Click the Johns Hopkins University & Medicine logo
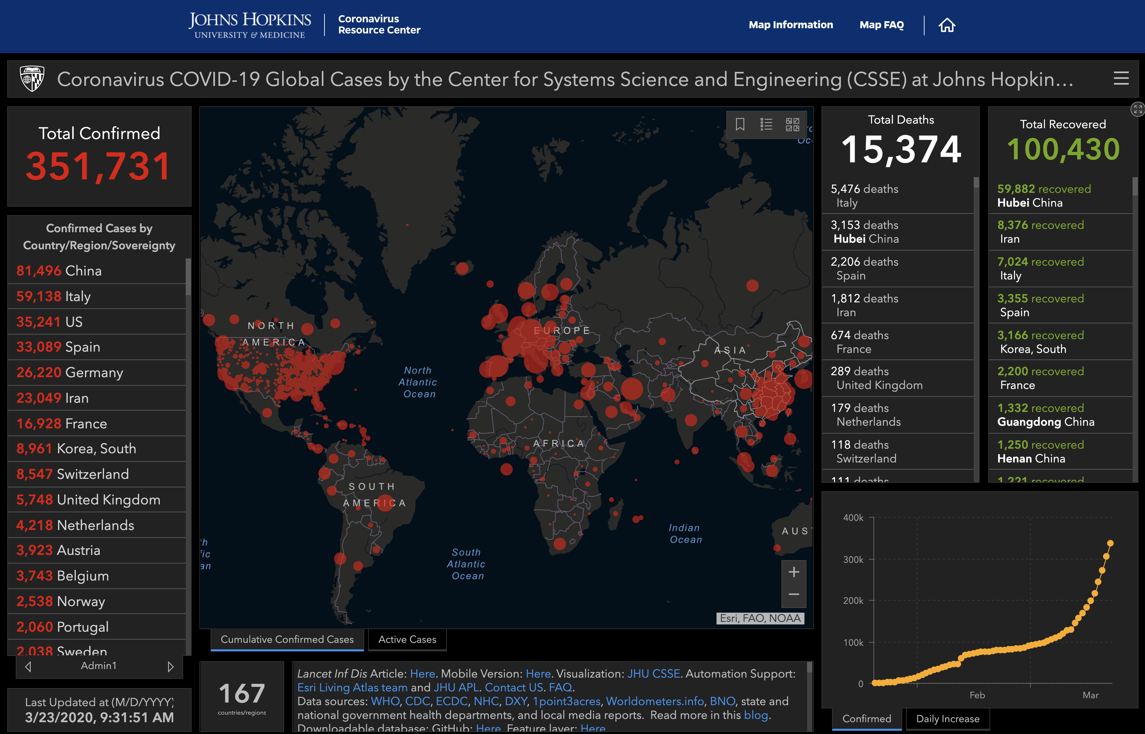Screen dimensions: 1145x734 (x=249, y=25)
